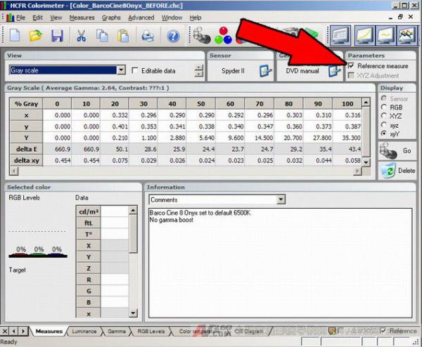Select the RGB display radio button
This screenshot has width=422, height=347.
(384, 107)
